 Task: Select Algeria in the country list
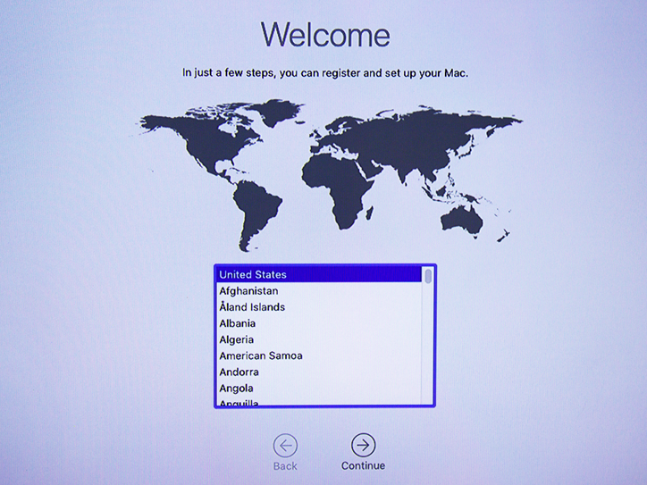(x=319, y=339)
